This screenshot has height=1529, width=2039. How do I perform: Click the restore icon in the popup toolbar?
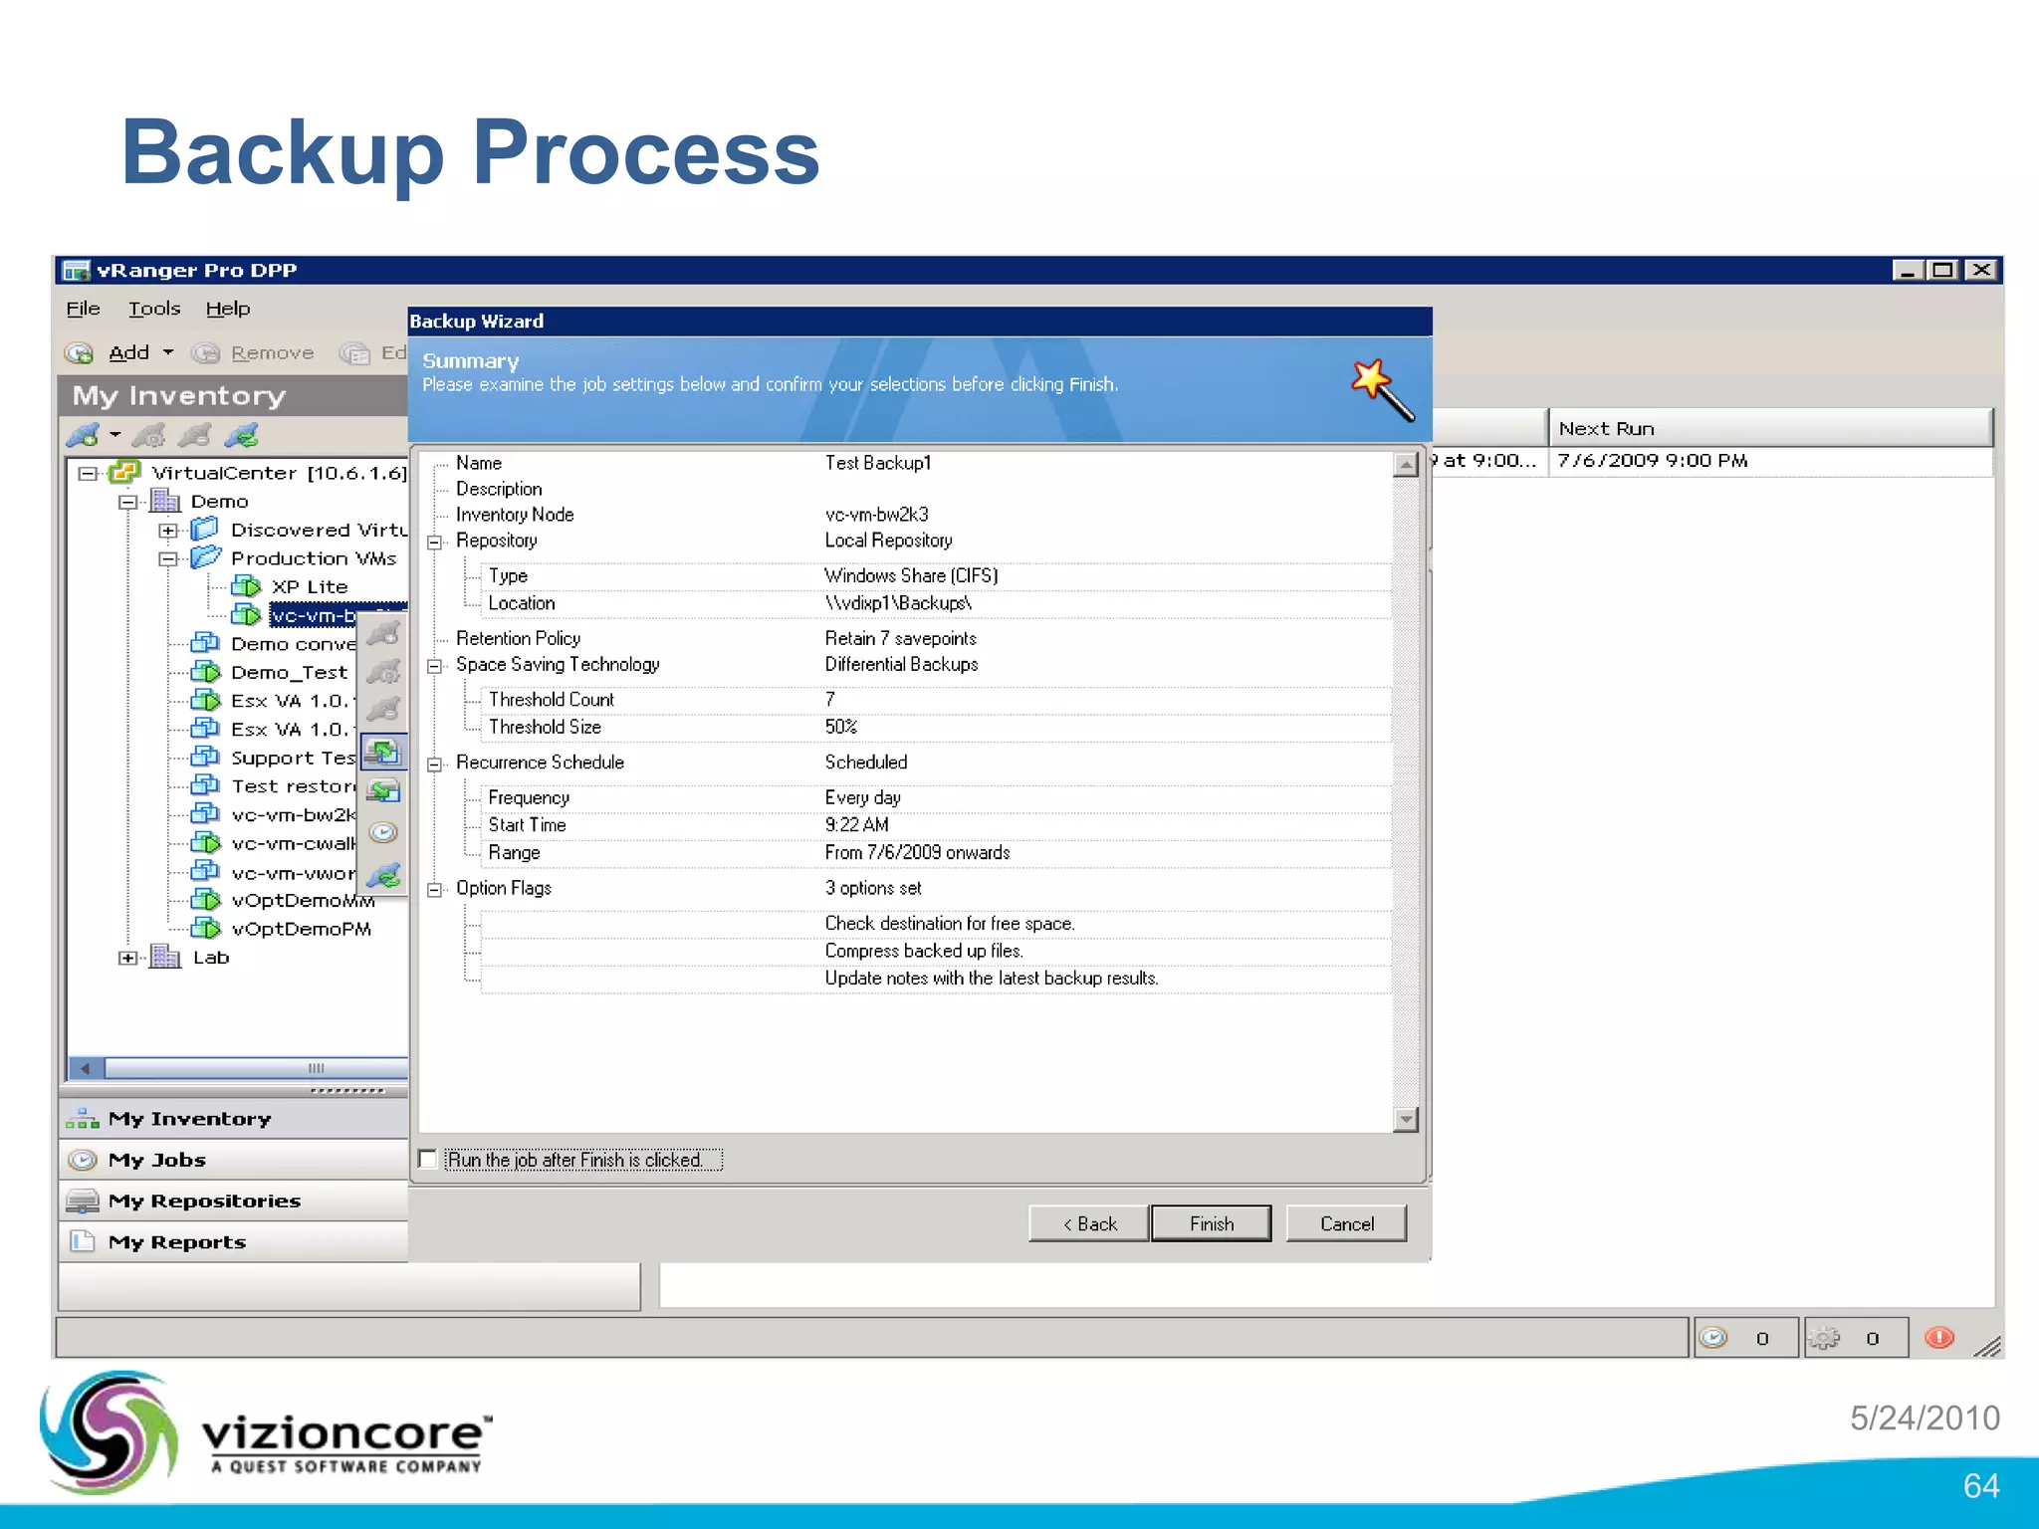click(383, 791)
